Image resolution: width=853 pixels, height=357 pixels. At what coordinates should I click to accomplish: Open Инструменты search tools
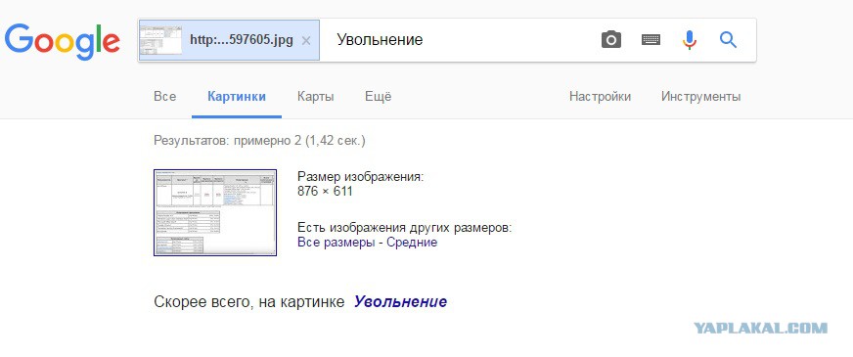click(x=700, y=97)
